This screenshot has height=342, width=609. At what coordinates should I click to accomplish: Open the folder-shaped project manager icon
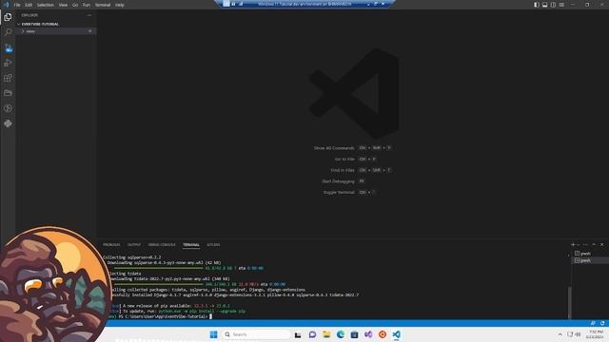[8, 93]
